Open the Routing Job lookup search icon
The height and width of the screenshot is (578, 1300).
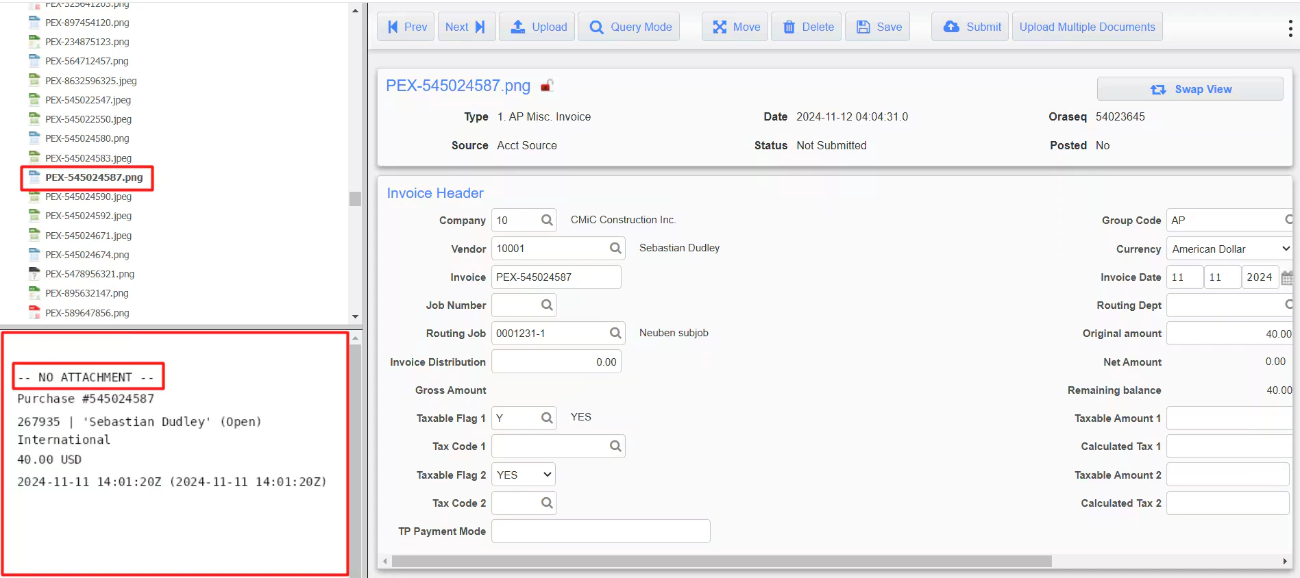tap(615, 333)
